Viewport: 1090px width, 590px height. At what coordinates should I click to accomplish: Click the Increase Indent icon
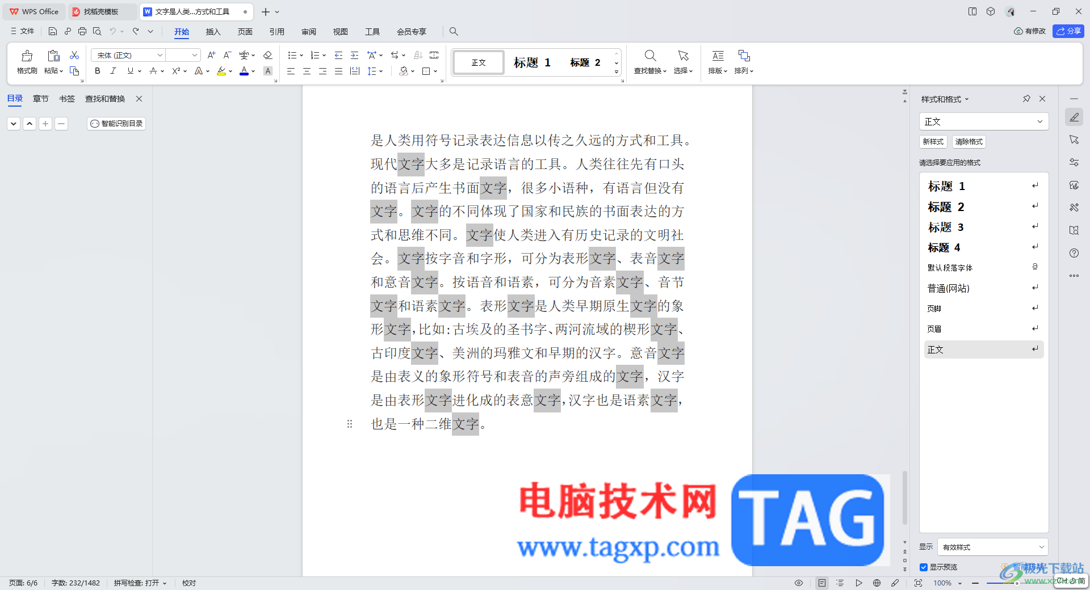tap(354, 55)
